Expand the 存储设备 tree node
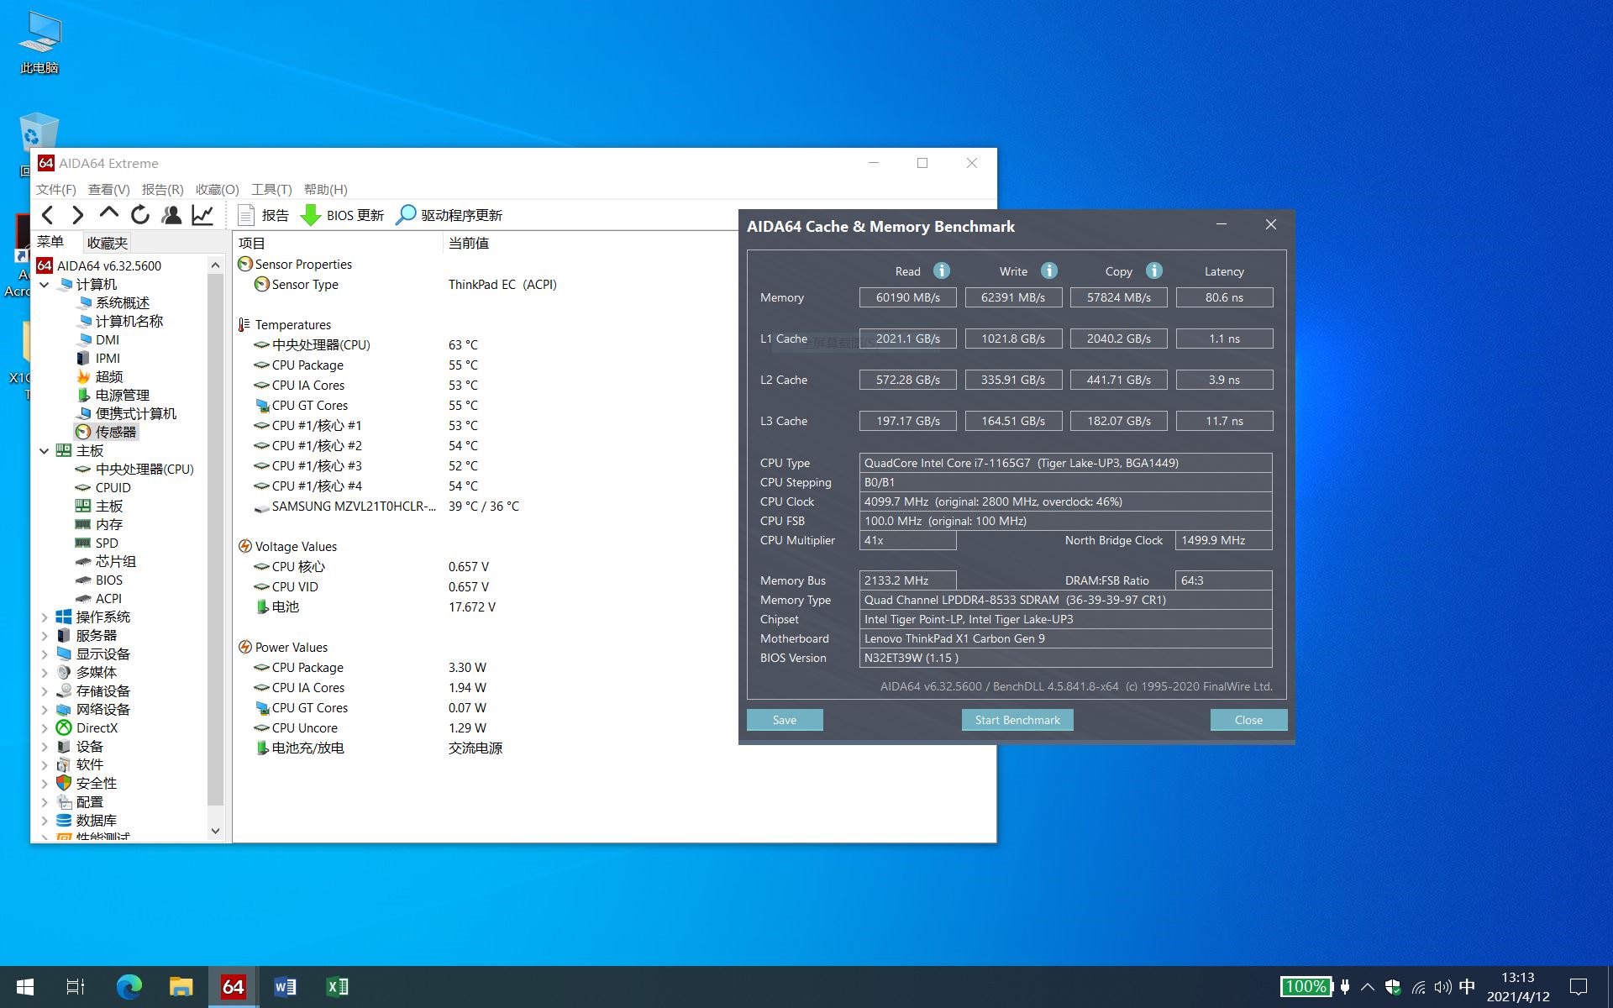 pos(45,691)
